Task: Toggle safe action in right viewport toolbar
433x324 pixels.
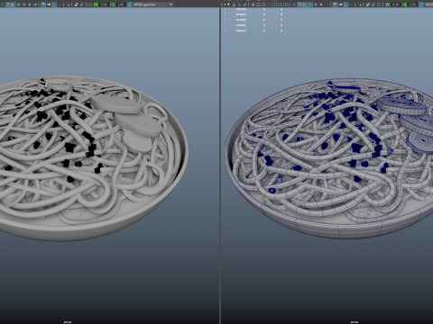Action: pyautogui.click(x=280, y=4)
